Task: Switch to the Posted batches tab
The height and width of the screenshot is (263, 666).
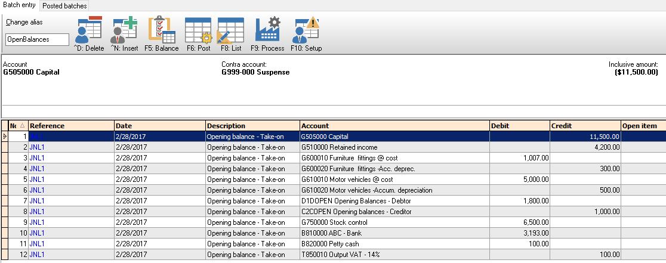Action: [x=64, y=6]
